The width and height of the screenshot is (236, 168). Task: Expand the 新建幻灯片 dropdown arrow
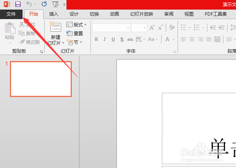coord(63,43)
